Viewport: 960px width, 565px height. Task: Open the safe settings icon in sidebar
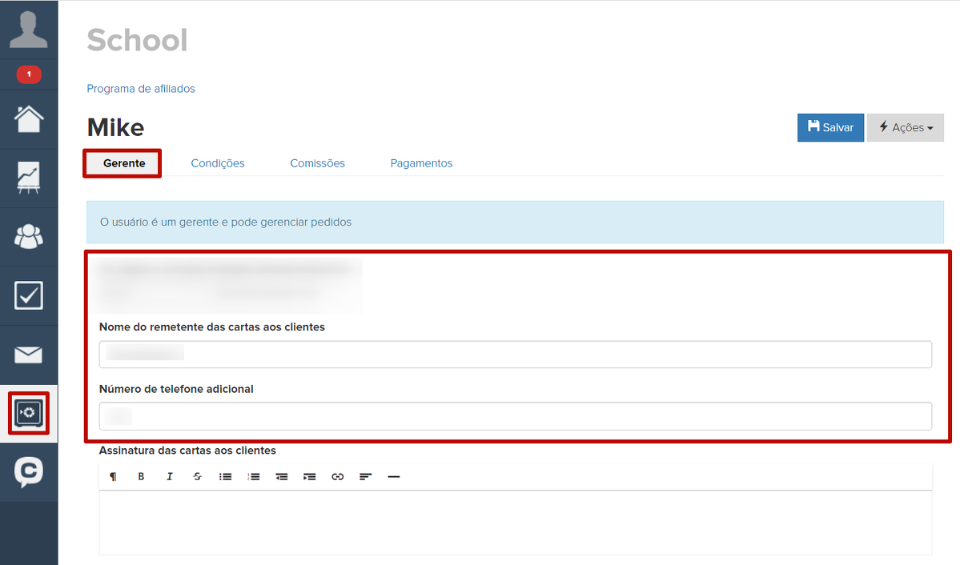29,413
